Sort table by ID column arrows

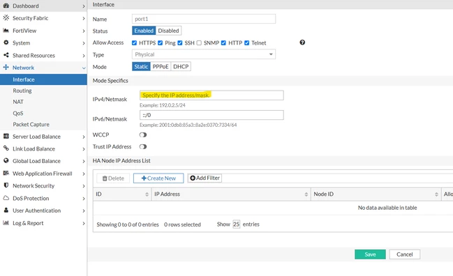click(x=147, y=194)
